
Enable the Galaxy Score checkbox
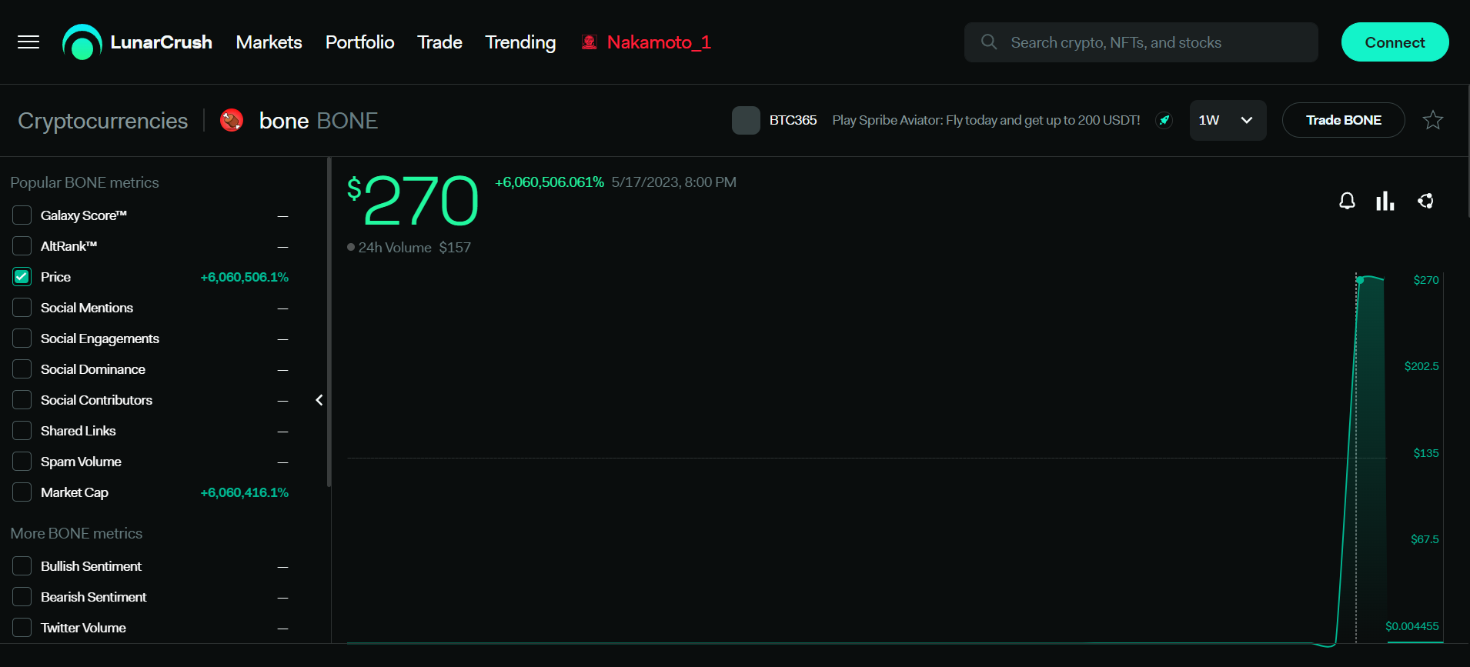click(x=22, y=215)
